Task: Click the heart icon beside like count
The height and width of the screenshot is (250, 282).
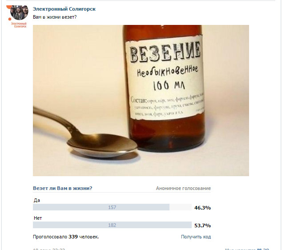Action: click(260, 249)
